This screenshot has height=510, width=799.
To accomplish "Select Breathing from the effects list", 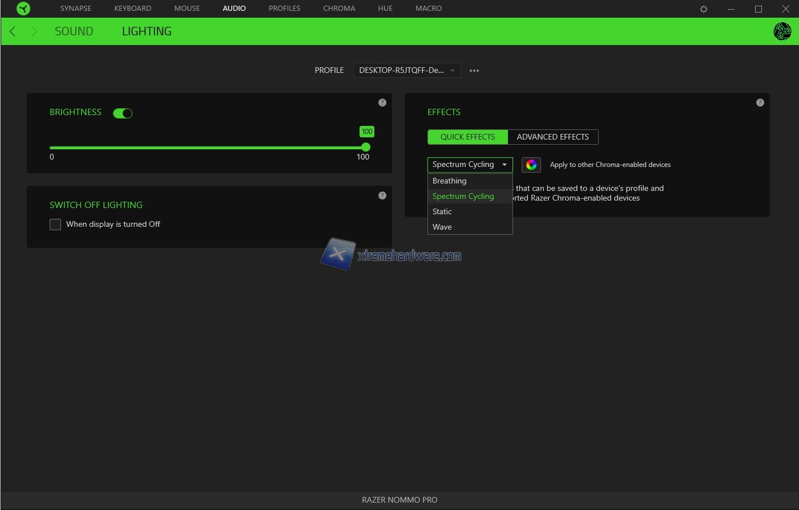I will click(x=450, y=181).
